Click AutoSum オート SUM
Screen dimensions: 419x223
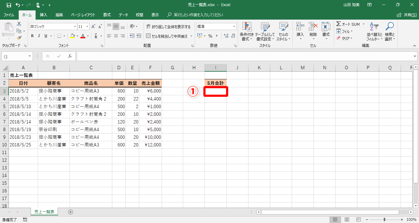[348, 24]
